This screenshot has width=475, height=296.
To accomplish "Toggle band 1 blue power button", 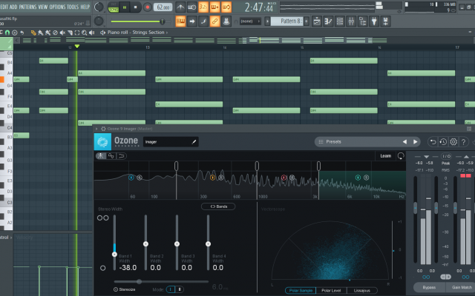I will pyautogui.click(x=131, y=178).
